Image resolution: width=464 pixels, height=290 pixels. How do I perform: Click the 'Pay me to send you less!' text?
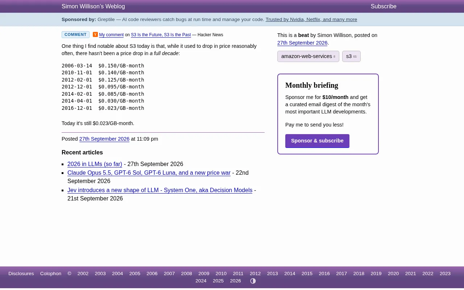click(314, 125)
